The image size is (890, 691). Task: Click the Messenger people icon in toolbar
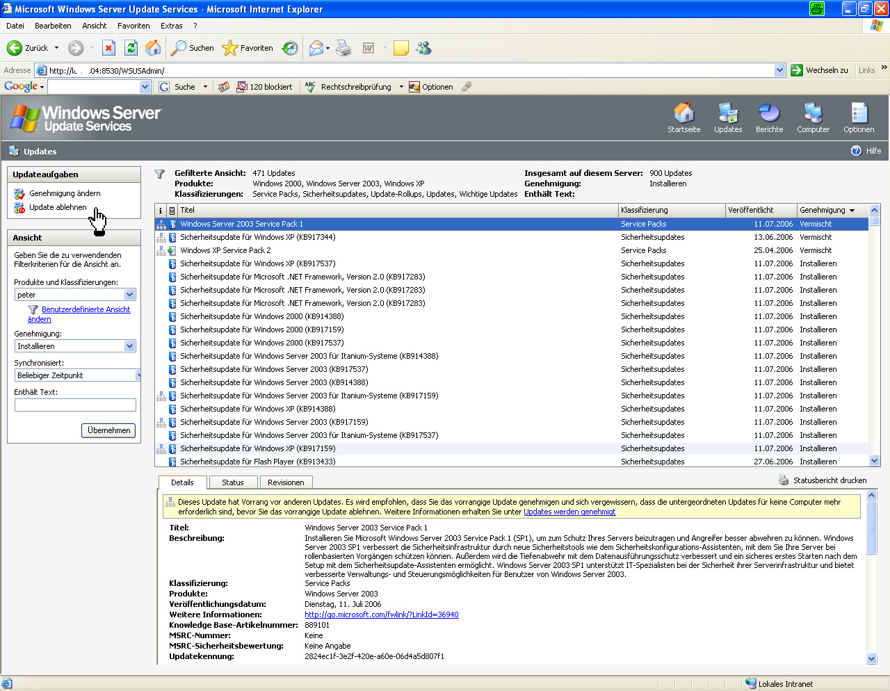click(x=423, y=48)
